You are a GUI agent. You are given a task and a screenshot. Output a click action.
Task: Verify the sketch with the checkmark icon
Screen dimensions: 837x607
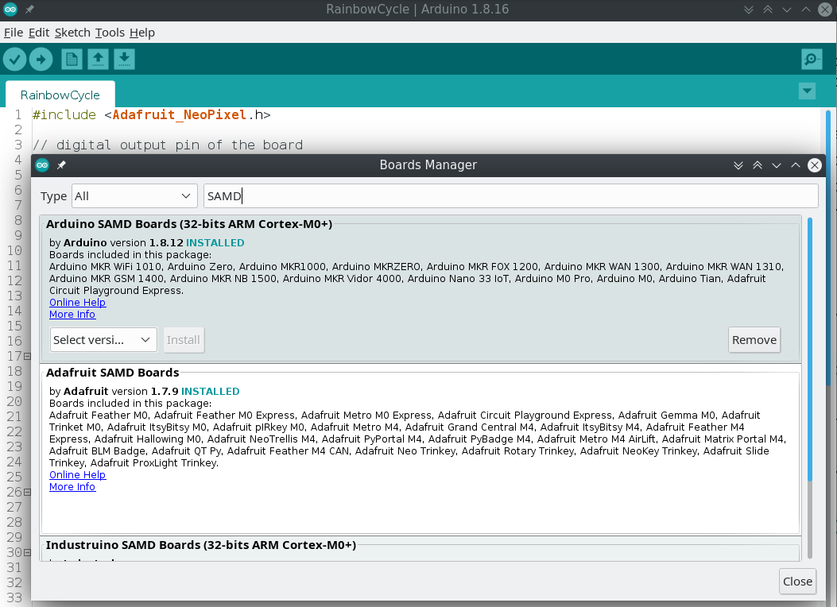14,59
